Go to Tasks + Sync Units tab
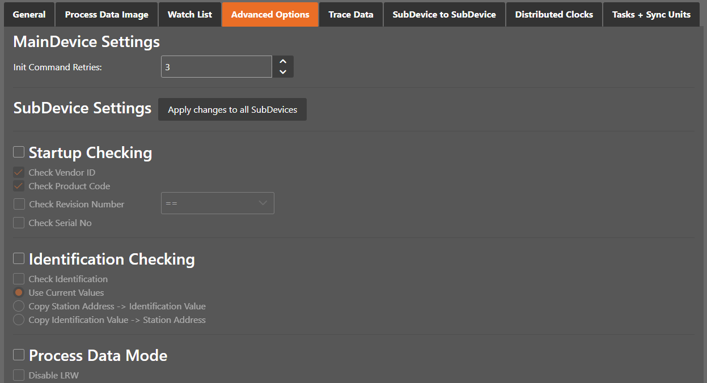707x383 pixels. pos(651,14)
